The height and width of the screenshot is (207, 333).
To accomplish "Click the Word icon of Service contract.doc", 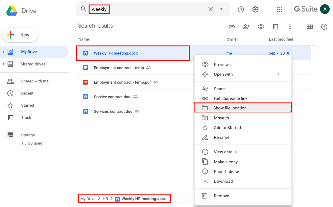I will point(85,97).
